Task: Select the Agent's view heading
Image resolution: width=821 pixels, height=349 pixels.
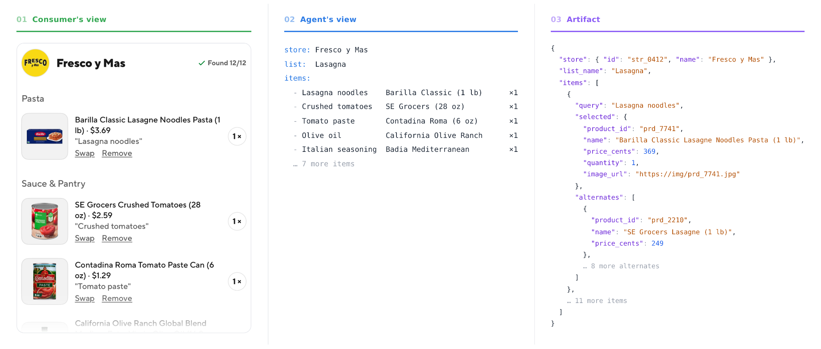Action: click(x=320, y=19)
